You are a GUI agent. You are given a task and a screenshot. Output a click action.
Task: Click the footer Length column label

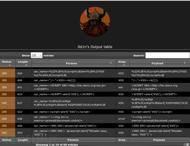(x=23, y=140)
